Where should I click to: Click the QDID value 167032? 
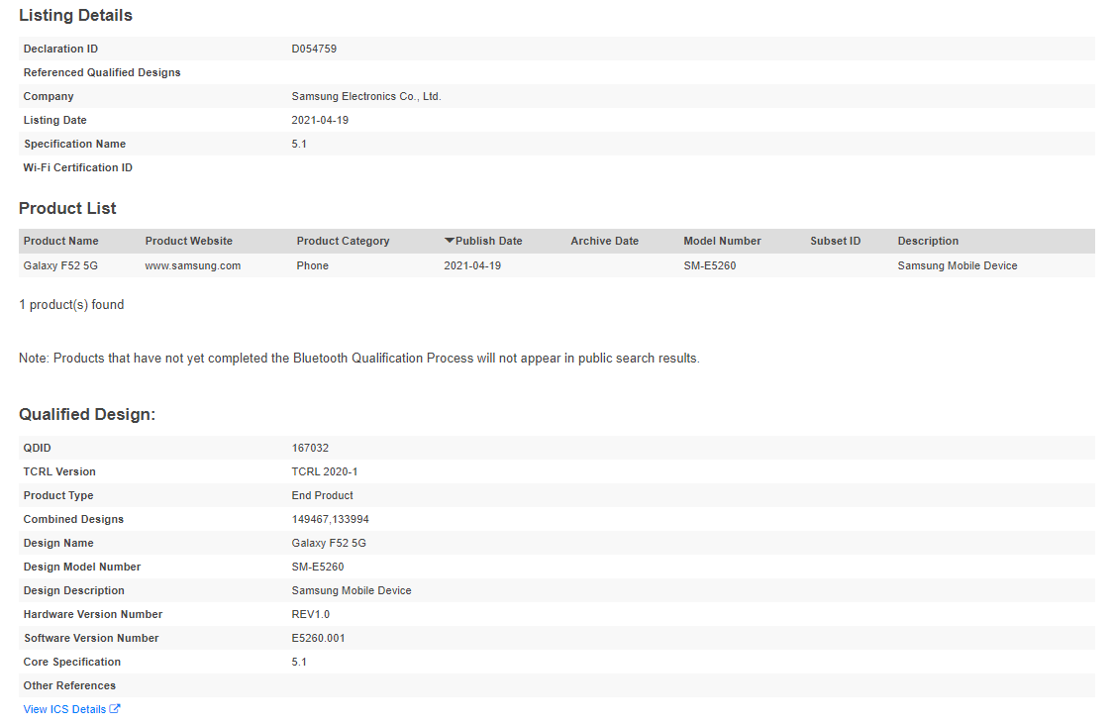[x=310, y=448]
